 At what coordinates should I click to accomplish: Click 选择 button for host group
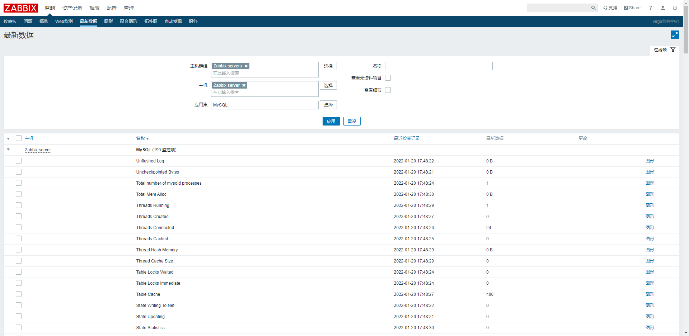tap(328, 66)
